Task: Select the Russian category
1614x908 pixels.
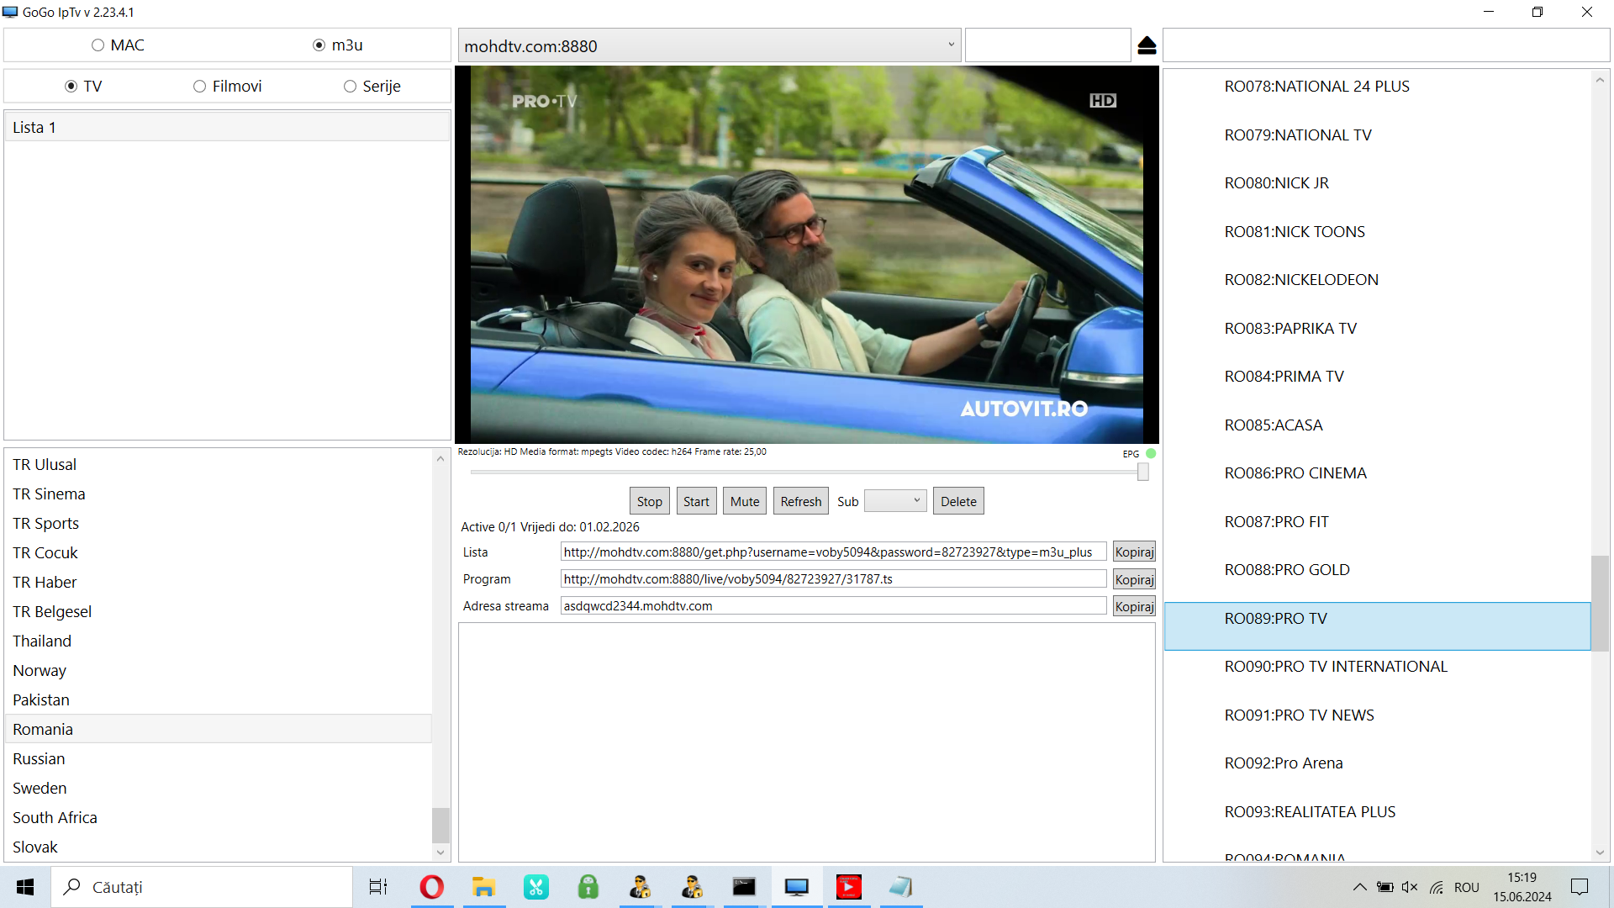Action: (x=219, y=758)
